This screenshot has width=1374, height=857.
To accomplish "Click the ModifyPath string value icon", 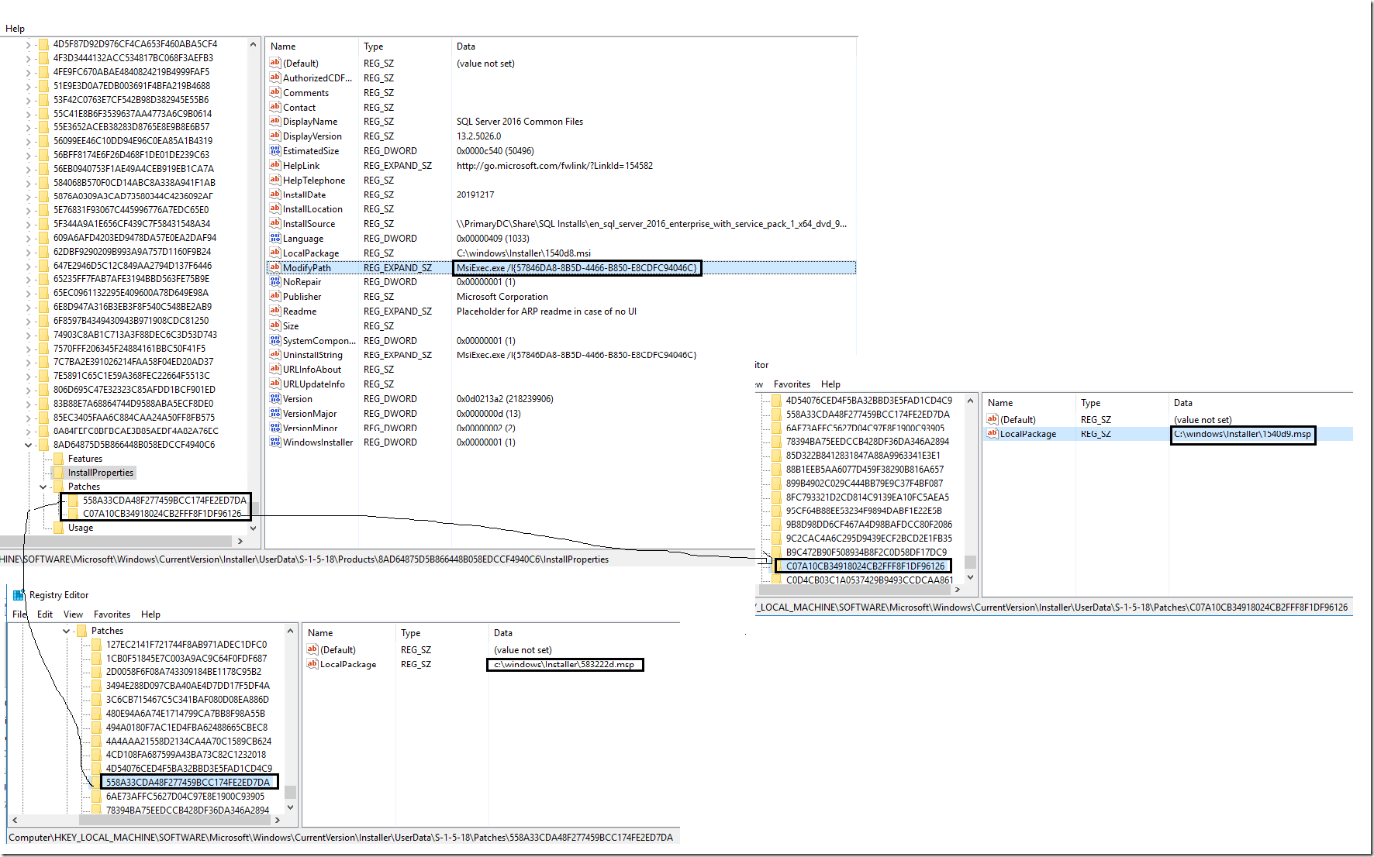I will [274, 268].
